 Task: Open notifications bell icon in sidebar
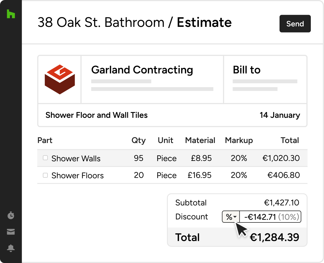(x=11, y=248)
